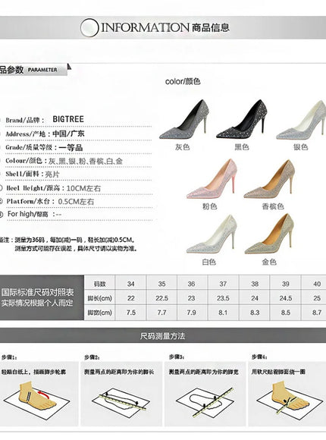Click the white (白色) high heel image

tap(212, 234)
